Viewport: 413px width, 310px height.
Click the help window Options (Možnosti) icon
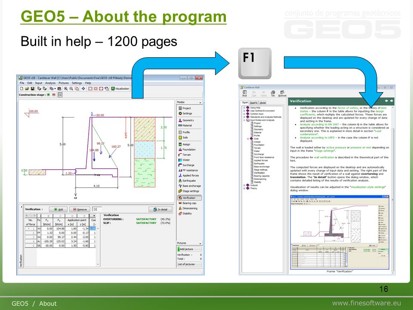coord(282,93)
